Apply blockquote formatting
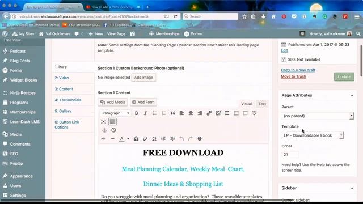Image resolution: width=363 pixels, height=204 pixels. tap(172, 113)
